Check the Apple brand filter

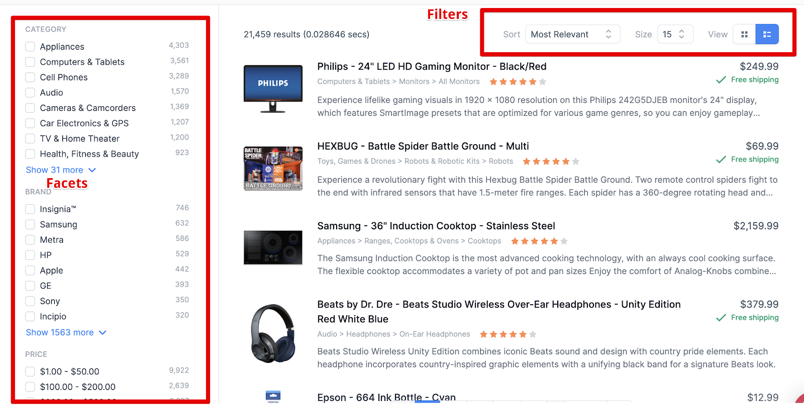30,271
